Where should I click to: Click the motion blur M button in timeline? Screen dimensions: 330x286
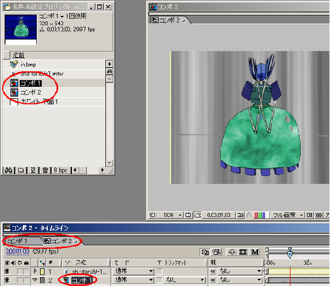point(255,252)
